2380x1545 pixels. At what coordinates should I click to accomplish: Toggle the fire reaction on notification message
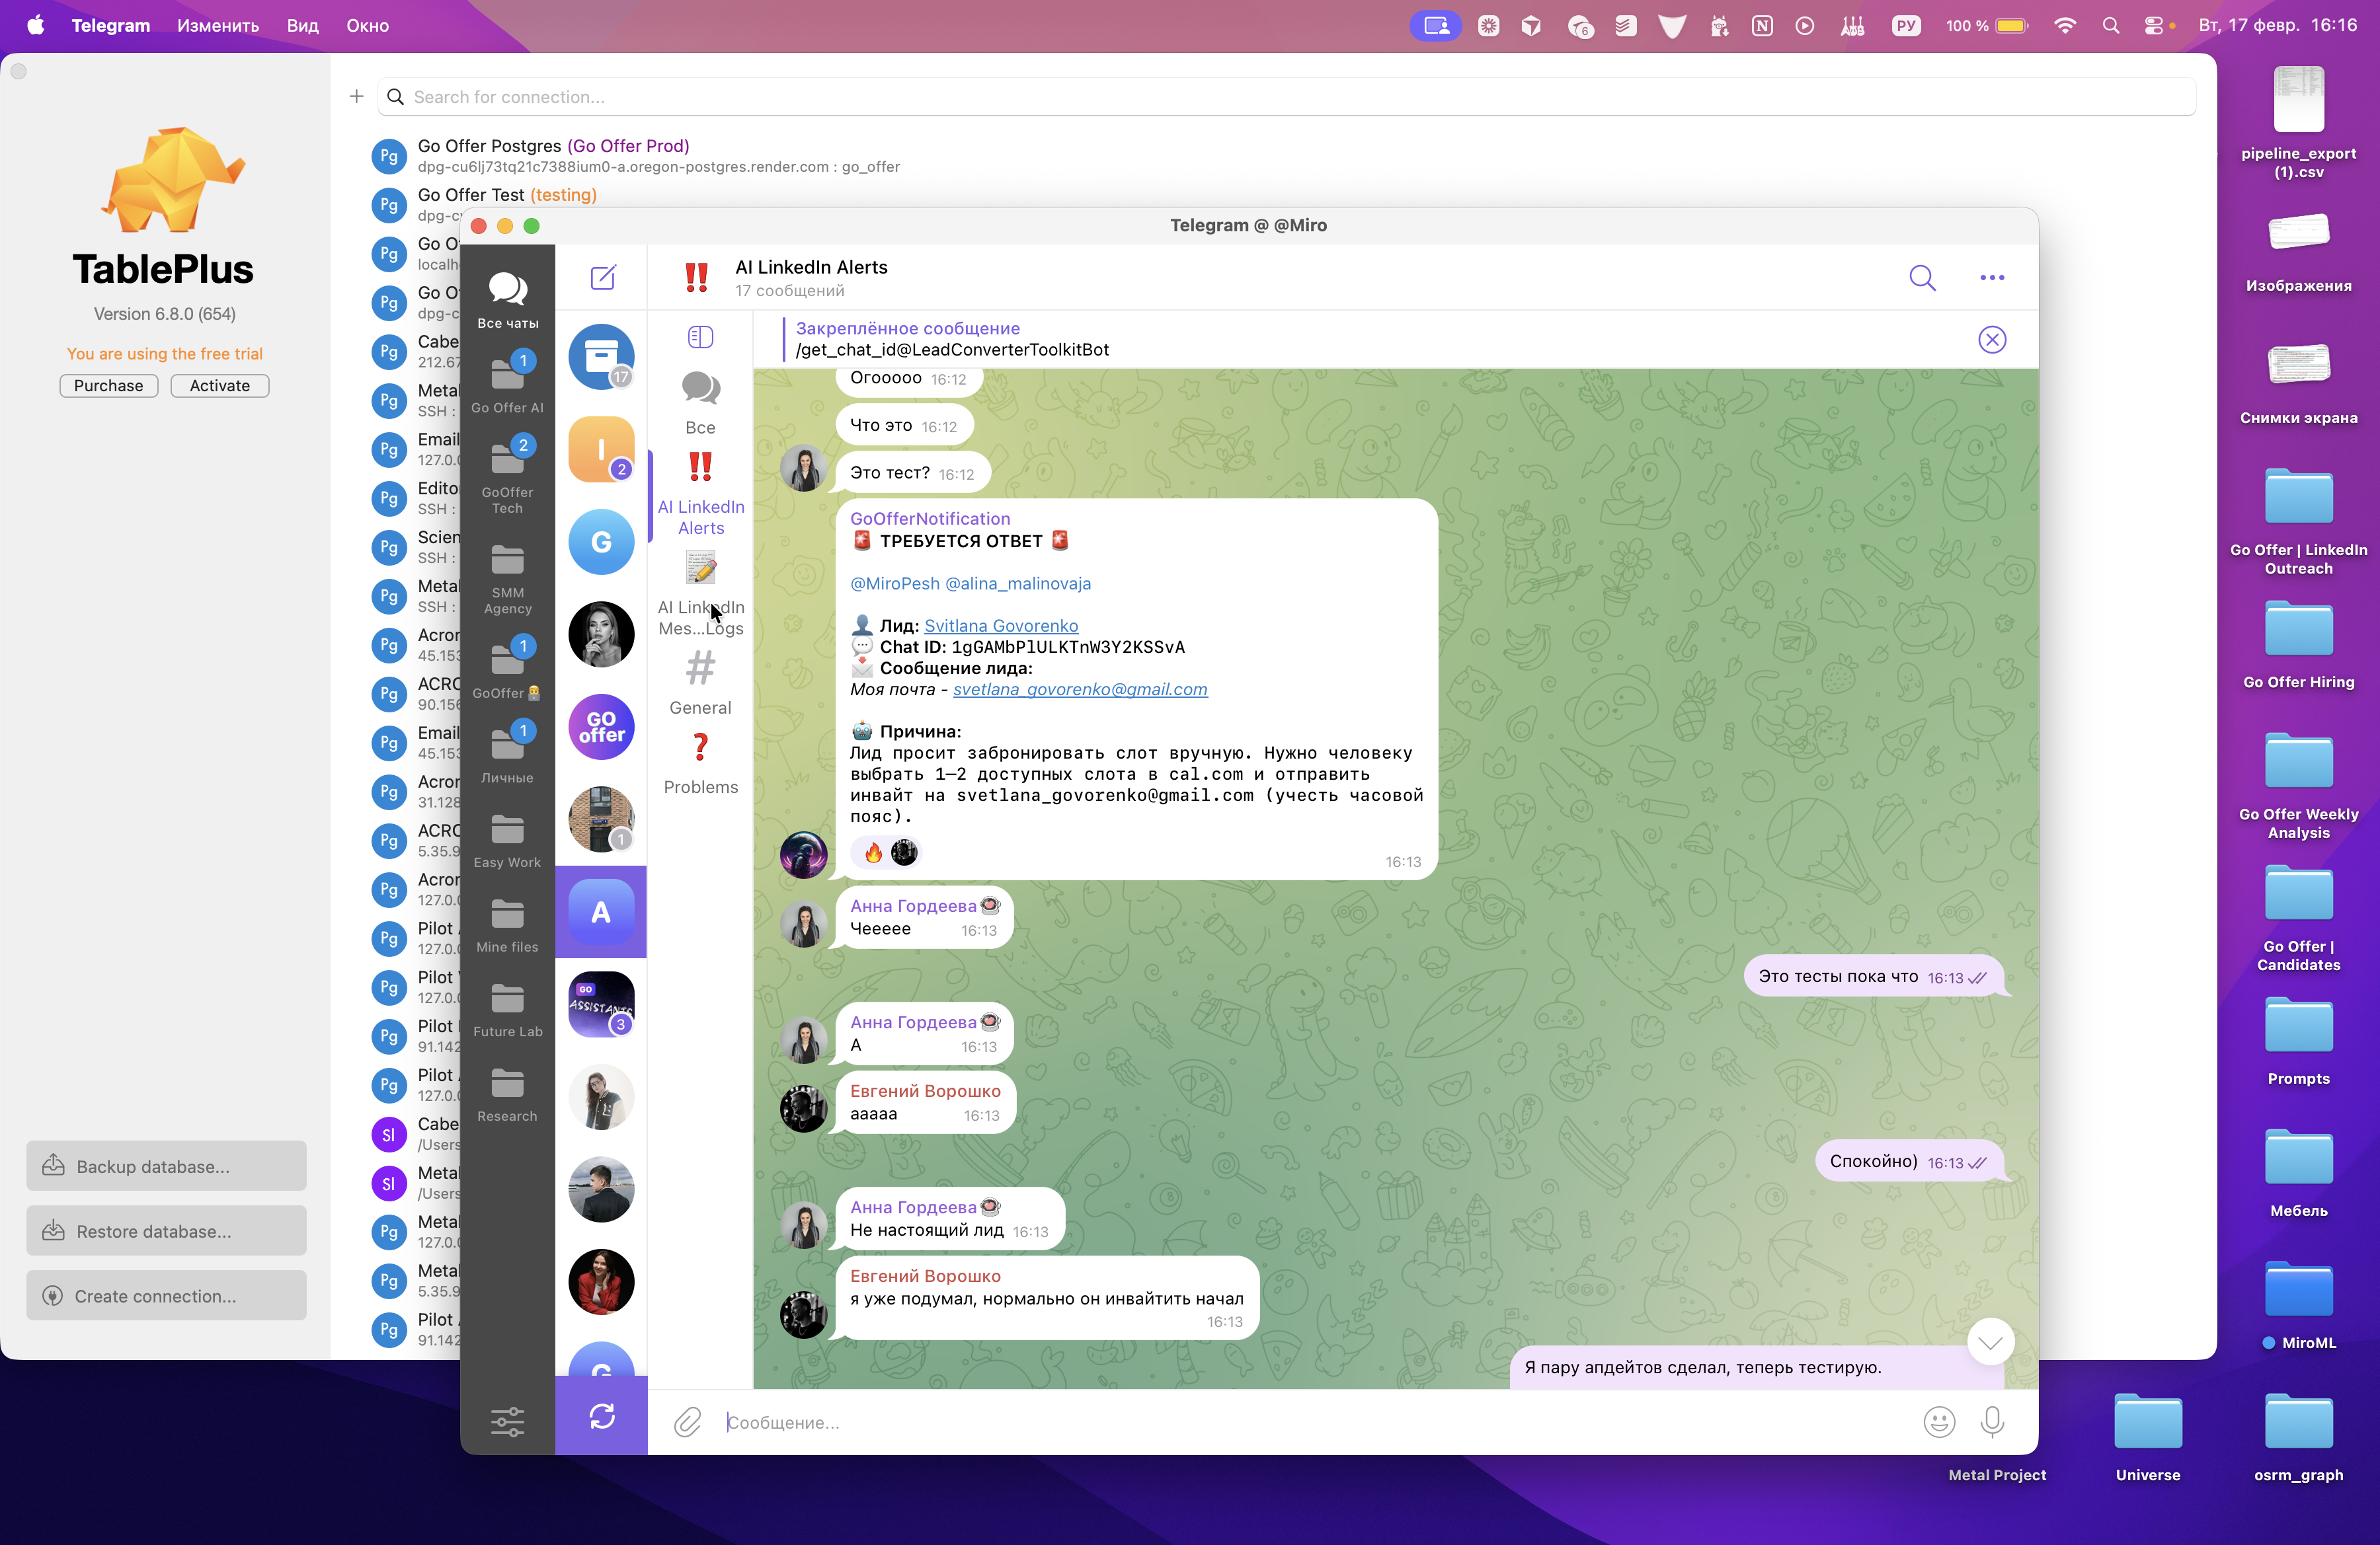(x=873, y=852)
